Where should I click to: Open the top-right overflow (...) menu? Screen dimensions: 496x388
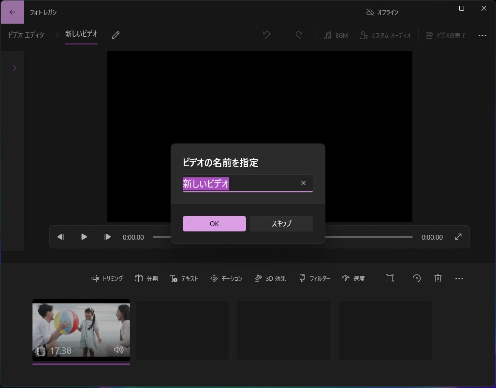click(482, 35)
